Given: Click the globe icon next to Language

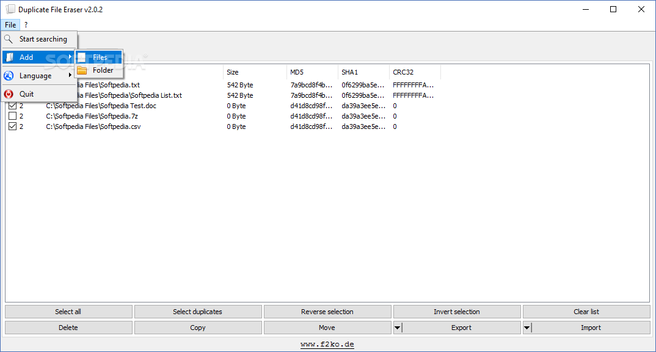Looking at the screenshot, I should (x=9, y=76).
